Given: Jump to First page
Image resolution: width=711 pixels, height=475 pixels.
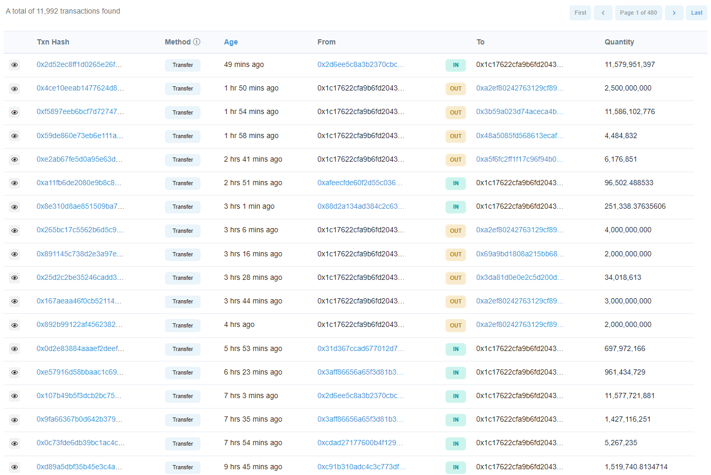Looking at the screenshot, I should pos(580,13).
